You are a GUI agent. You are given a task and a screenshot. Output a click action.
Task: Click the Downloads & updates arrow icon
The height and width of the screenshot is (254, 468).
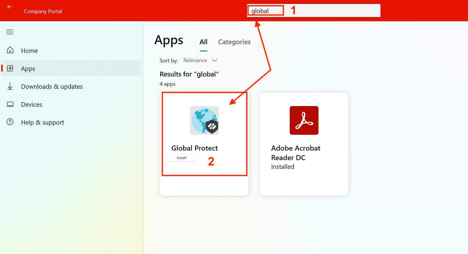click(10, 86)
